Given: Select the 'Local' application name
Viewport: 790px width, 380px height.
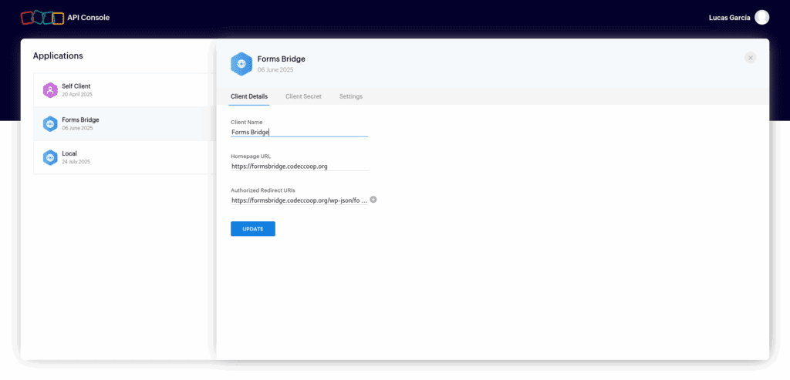Looking at the screenshot, I should [69, 153].
